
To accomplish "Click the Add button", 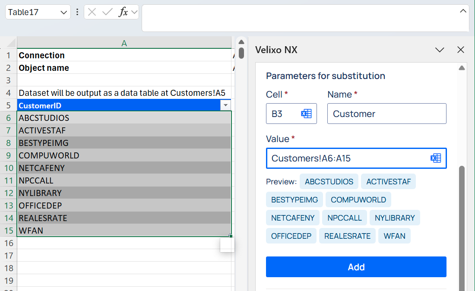I will coord(356,267).
